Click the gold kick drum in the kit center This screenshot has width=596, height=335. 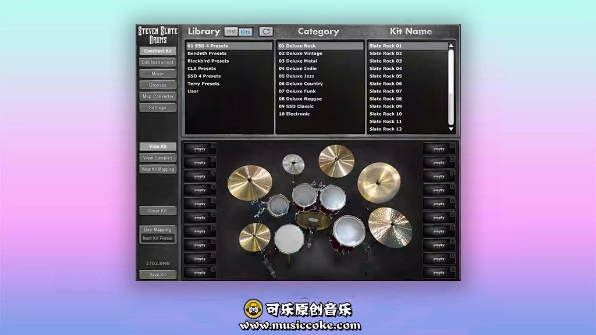313,219
